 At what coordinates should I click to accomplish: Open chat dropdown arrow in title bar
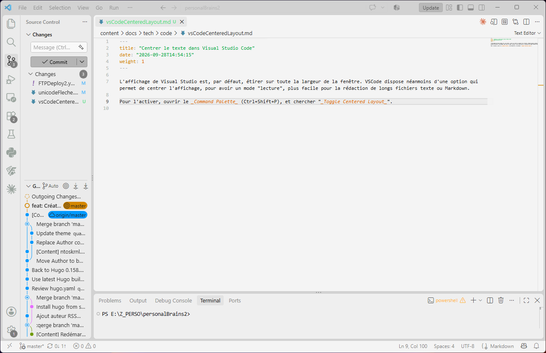point(383,8)
